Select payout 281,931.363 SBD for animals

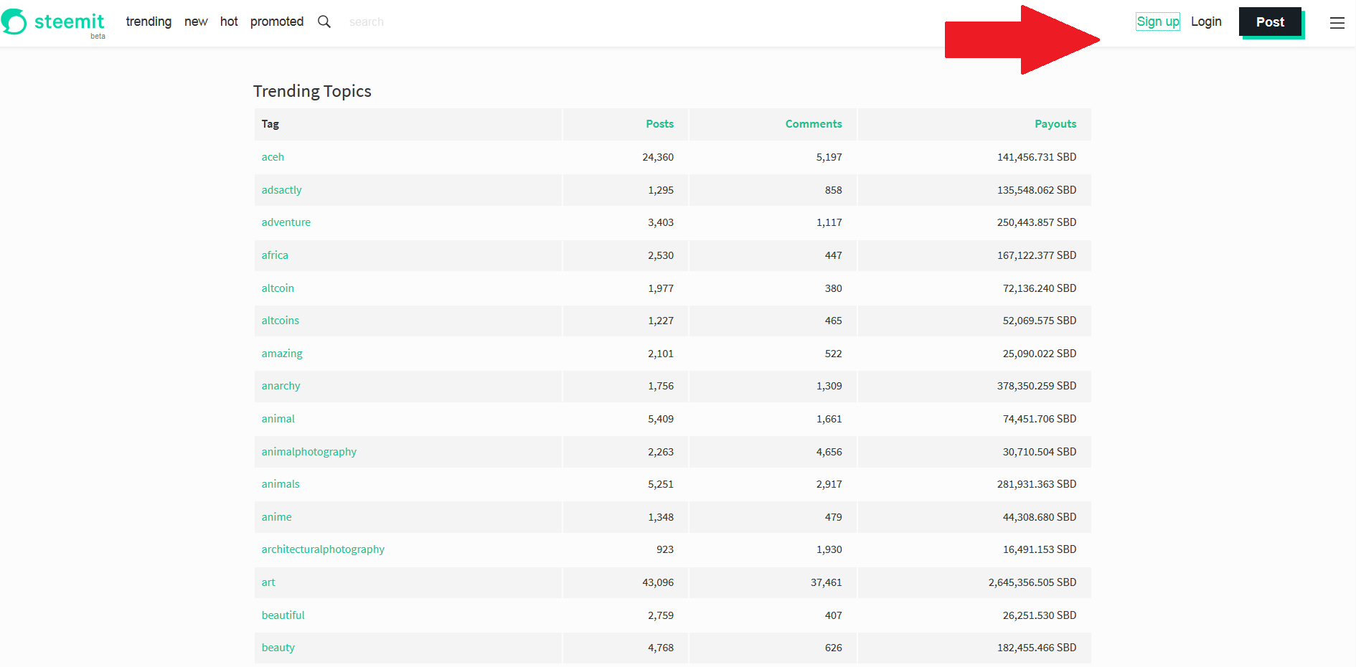click(x=1037, y=484)
